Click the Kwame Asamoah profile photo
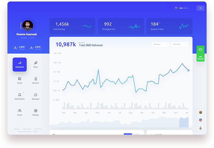This screenshot has height=148, width=214. point(27,25)
